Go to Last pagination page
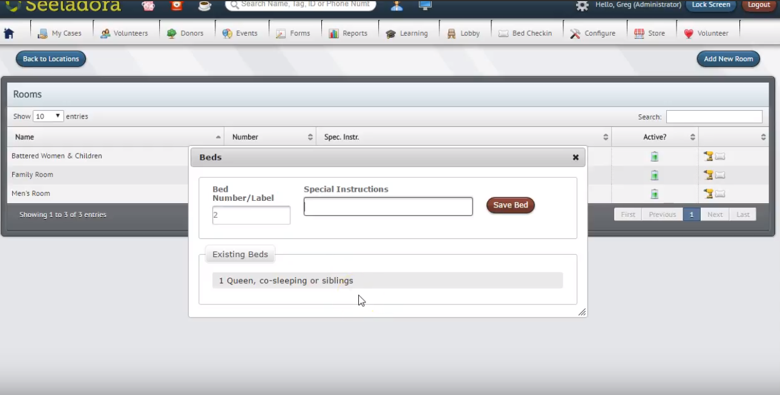Image resolution: width=780 pixels, height=395 pixels. pos(743,214)
